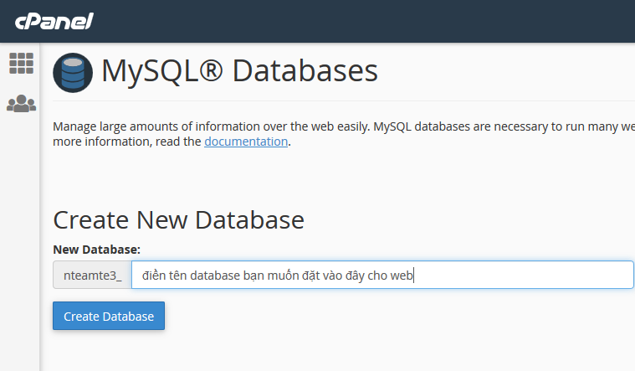The width and height of the screenshot is (635, 371).
Task: Click empty area of dark header bar
Action: click(x=365, y=21)
